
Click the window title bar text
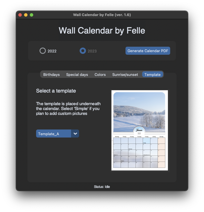tap(102, 15)
